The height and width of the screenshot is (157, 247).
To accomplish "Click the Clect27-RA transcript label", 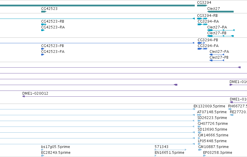I will [217, 27].
